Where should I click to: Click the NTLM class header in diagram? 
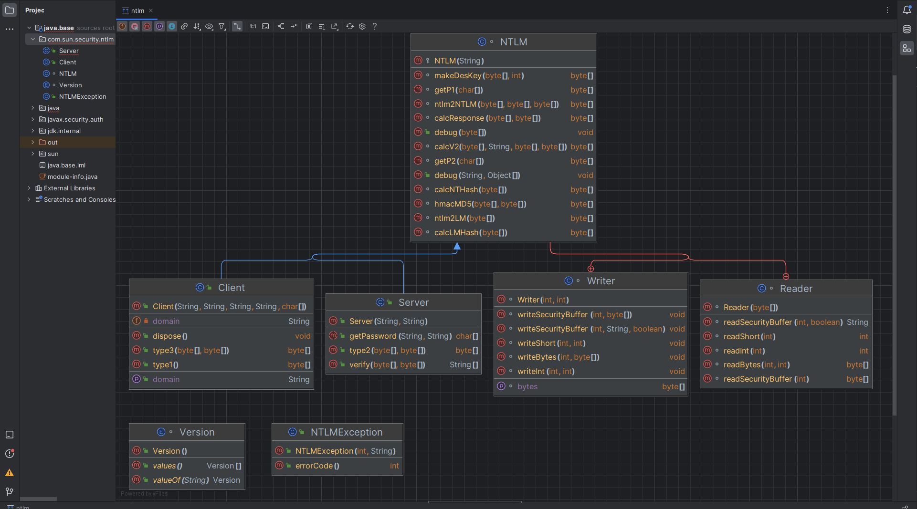(513, 42)
